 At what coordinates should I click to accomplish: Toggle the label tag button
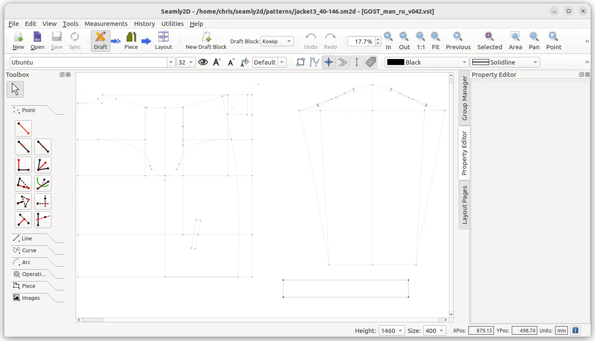point(371,62)
